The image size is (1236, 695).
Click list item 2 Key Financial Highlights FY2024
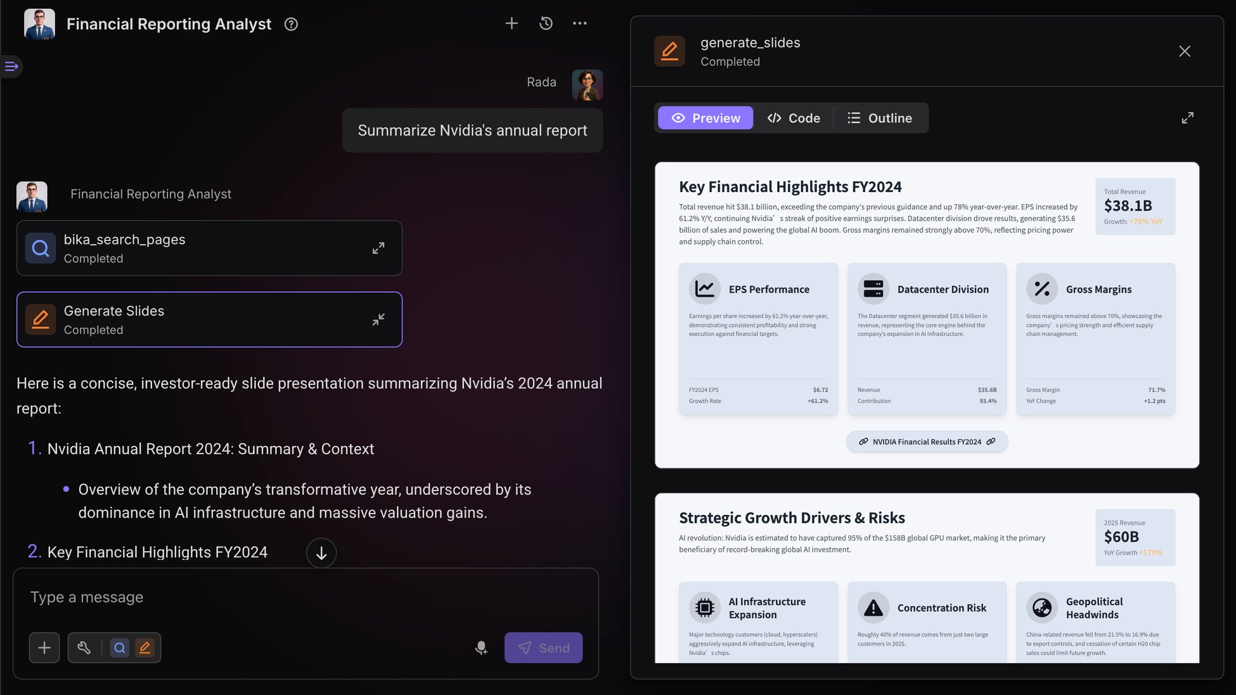(157, 552)
